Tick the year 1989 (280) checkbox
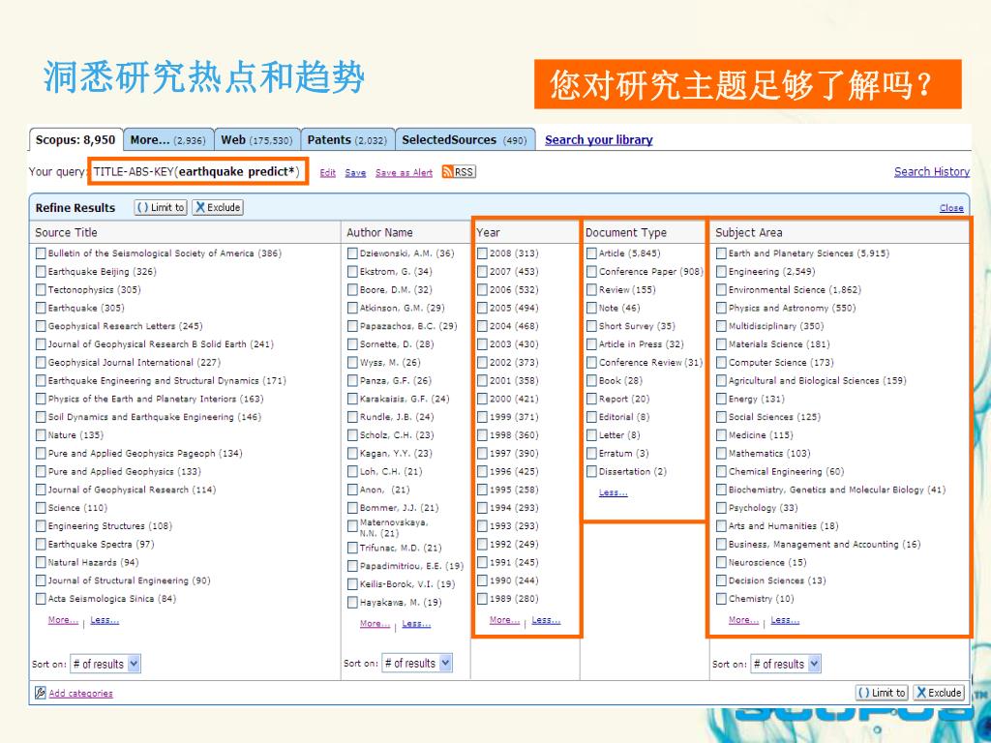 point(482,599)
